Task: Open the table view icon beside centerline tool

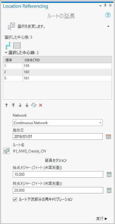Action: pyautogui.click(x=17, y=46)
